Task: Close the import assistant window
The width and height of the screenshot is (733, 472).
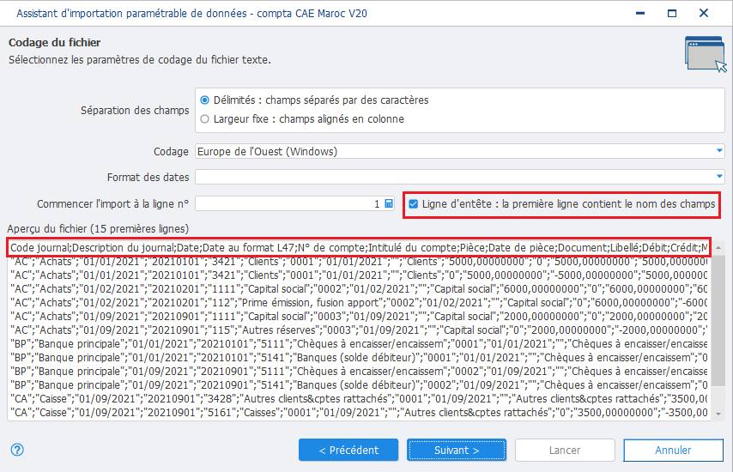Action: (704, 13)
